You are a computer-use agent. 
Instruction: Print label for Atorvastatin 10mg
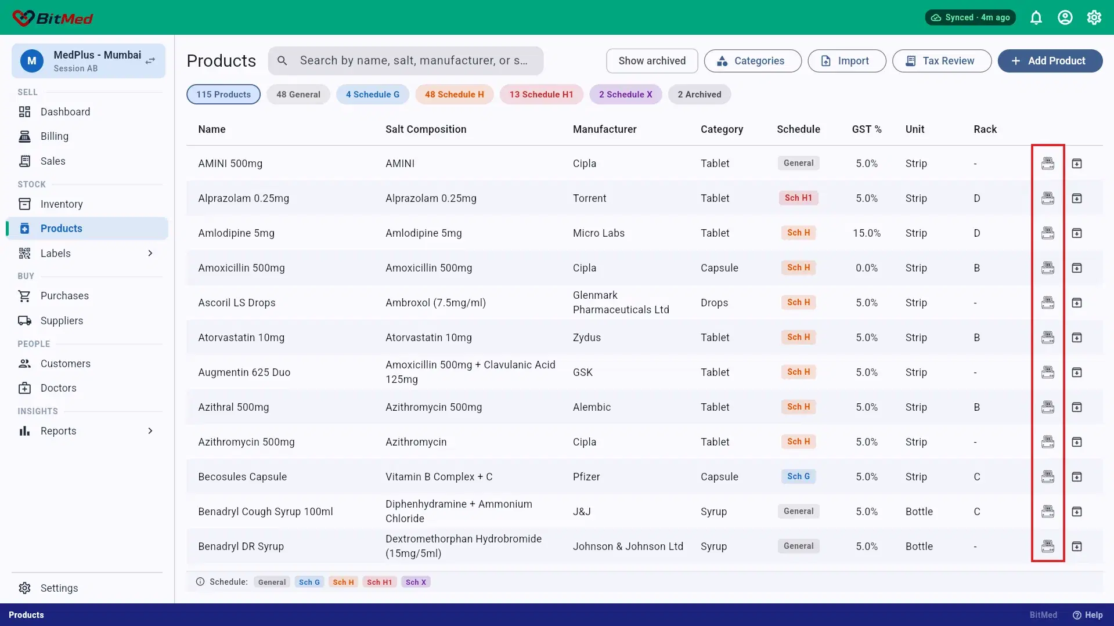point(1047,338)
